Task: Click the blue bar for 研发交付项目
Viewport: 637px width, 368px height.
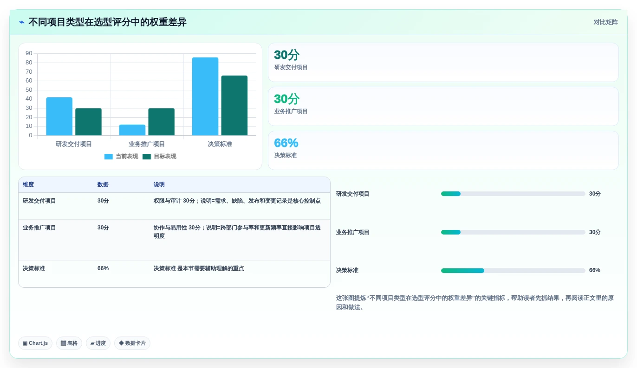Action: coord(59,116)
